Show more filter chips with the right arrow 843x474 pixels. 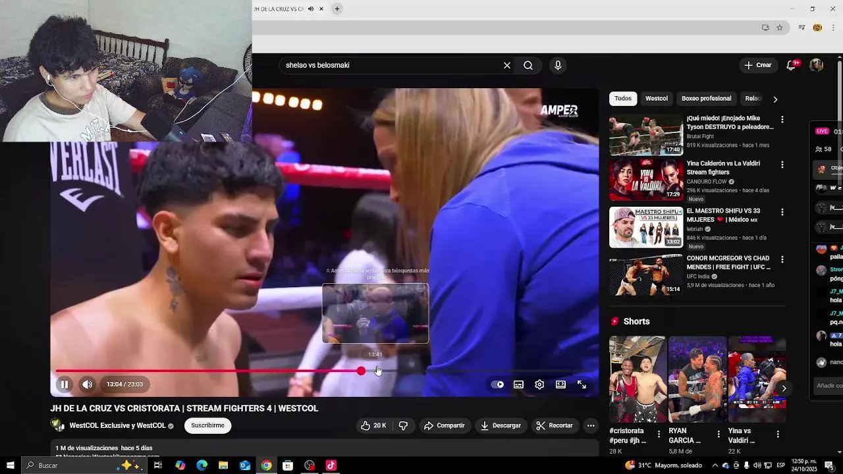pos(775,99)
